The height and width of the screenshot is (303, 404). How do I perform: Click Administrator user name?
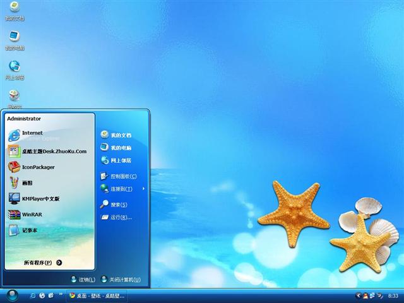24,119
